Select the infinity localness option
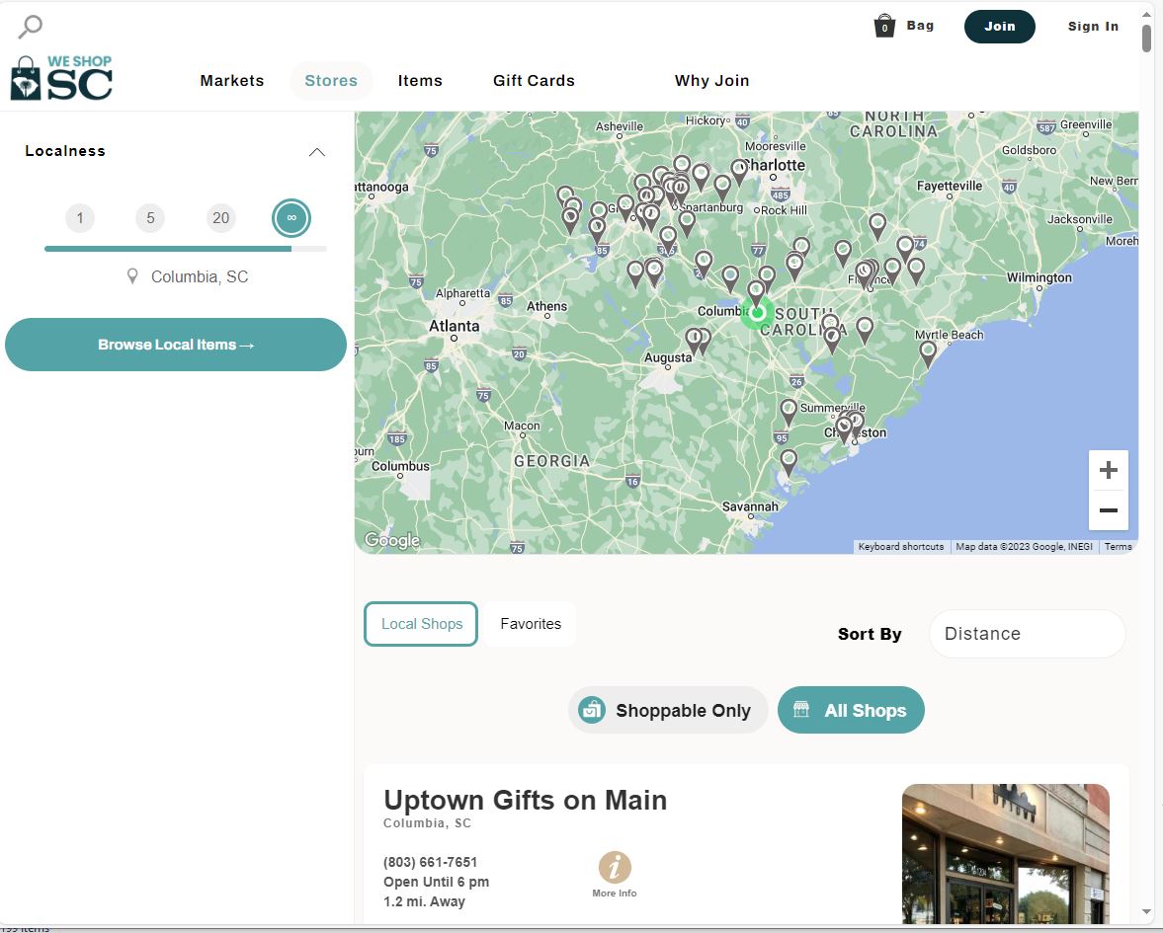The image size is (1163, 933). tap(291, 217)
